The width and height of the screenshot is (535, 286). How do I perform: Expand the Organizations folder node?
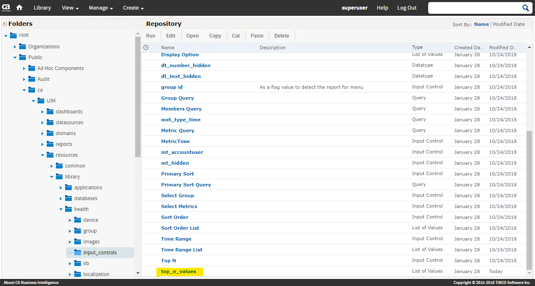click(15, 47)
